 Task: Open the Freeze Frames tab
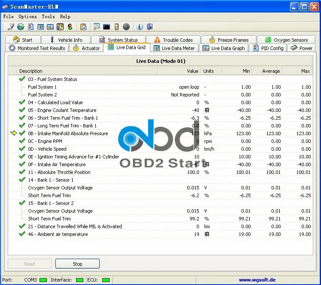(x=229, y=40)
